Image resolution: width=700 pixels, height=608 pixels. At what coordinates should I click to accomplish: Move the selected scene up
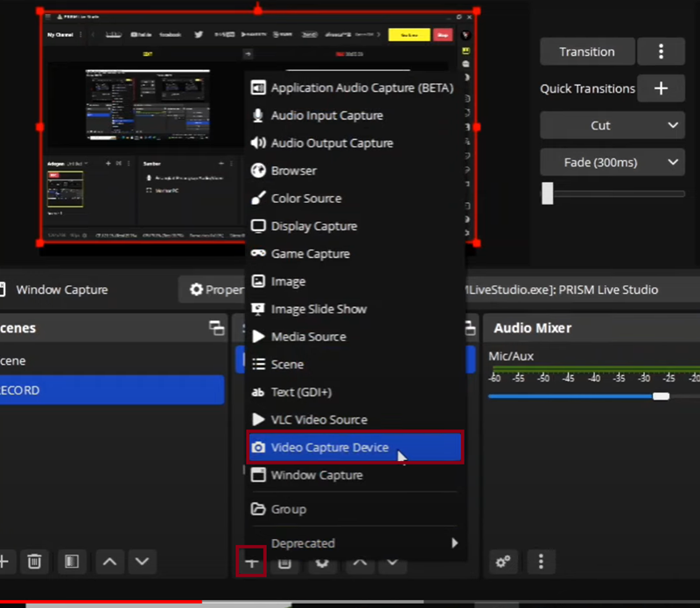coord(110,562)
